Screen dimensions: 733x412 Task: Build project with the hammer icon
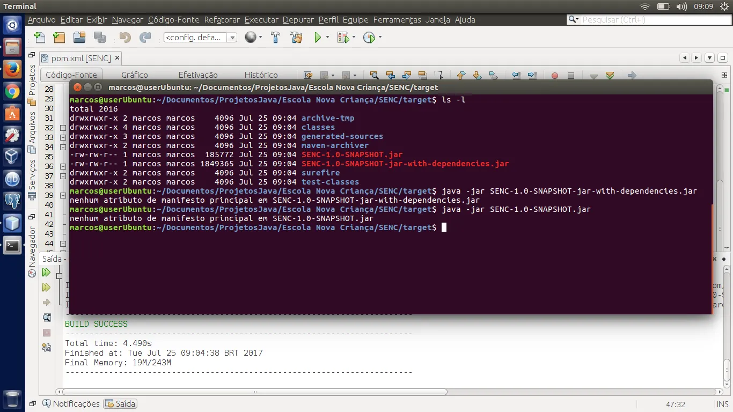click(275, 38)
